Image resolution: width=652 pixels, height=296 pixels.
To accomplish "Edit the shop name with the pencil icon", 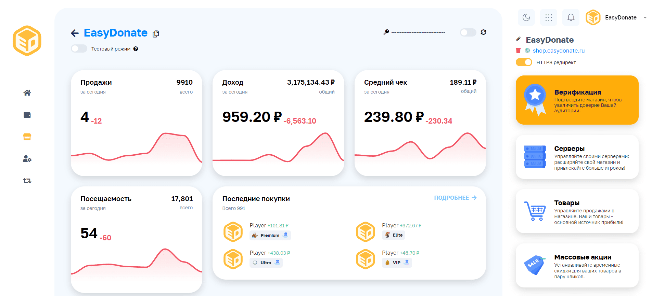I will (518, 39).
